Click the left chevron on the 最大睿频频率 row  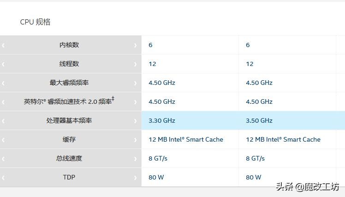point(3,83)
